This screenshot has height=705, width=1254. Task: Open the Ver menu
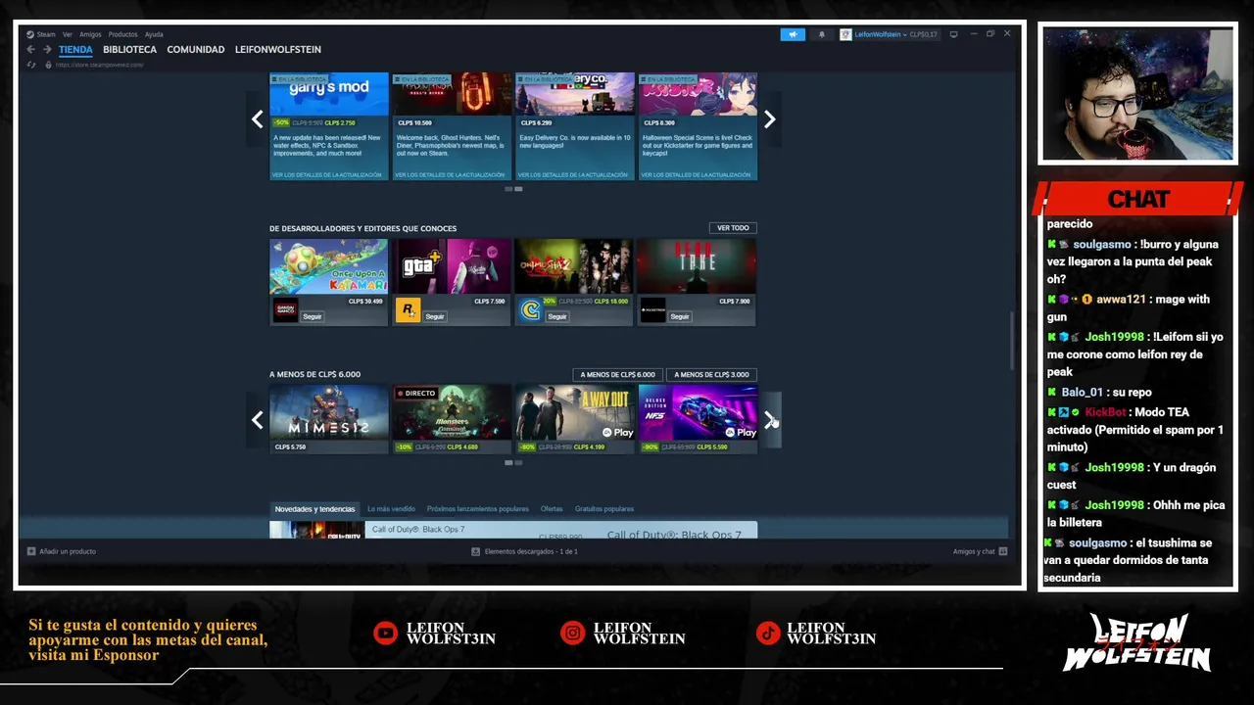(x=68, y=34)
